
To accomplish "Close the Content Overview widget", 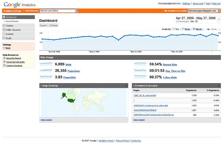I will pyautogui.click(x=219, y=86).
